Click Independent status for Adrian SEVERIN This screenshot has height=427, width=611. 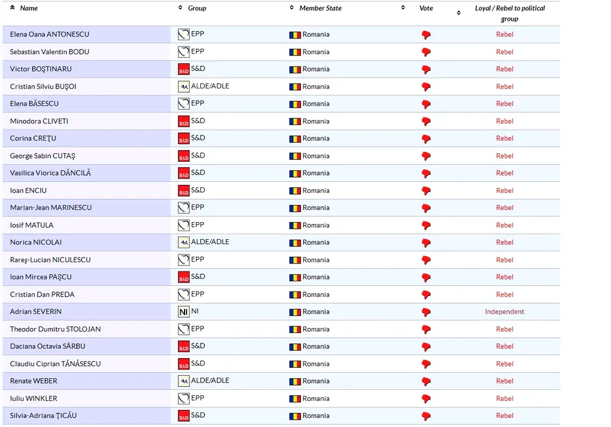(504, 312)
